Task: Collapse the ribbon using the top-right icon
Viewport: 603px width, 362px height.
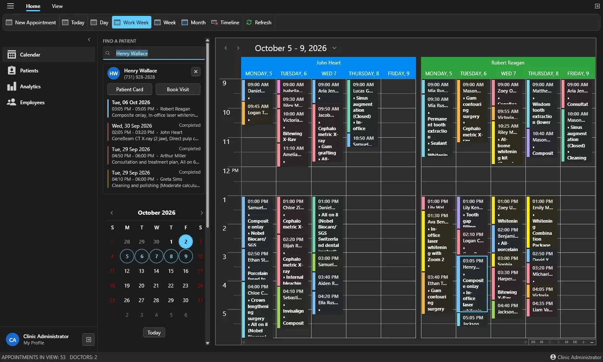Action: [x=597, y=6]
